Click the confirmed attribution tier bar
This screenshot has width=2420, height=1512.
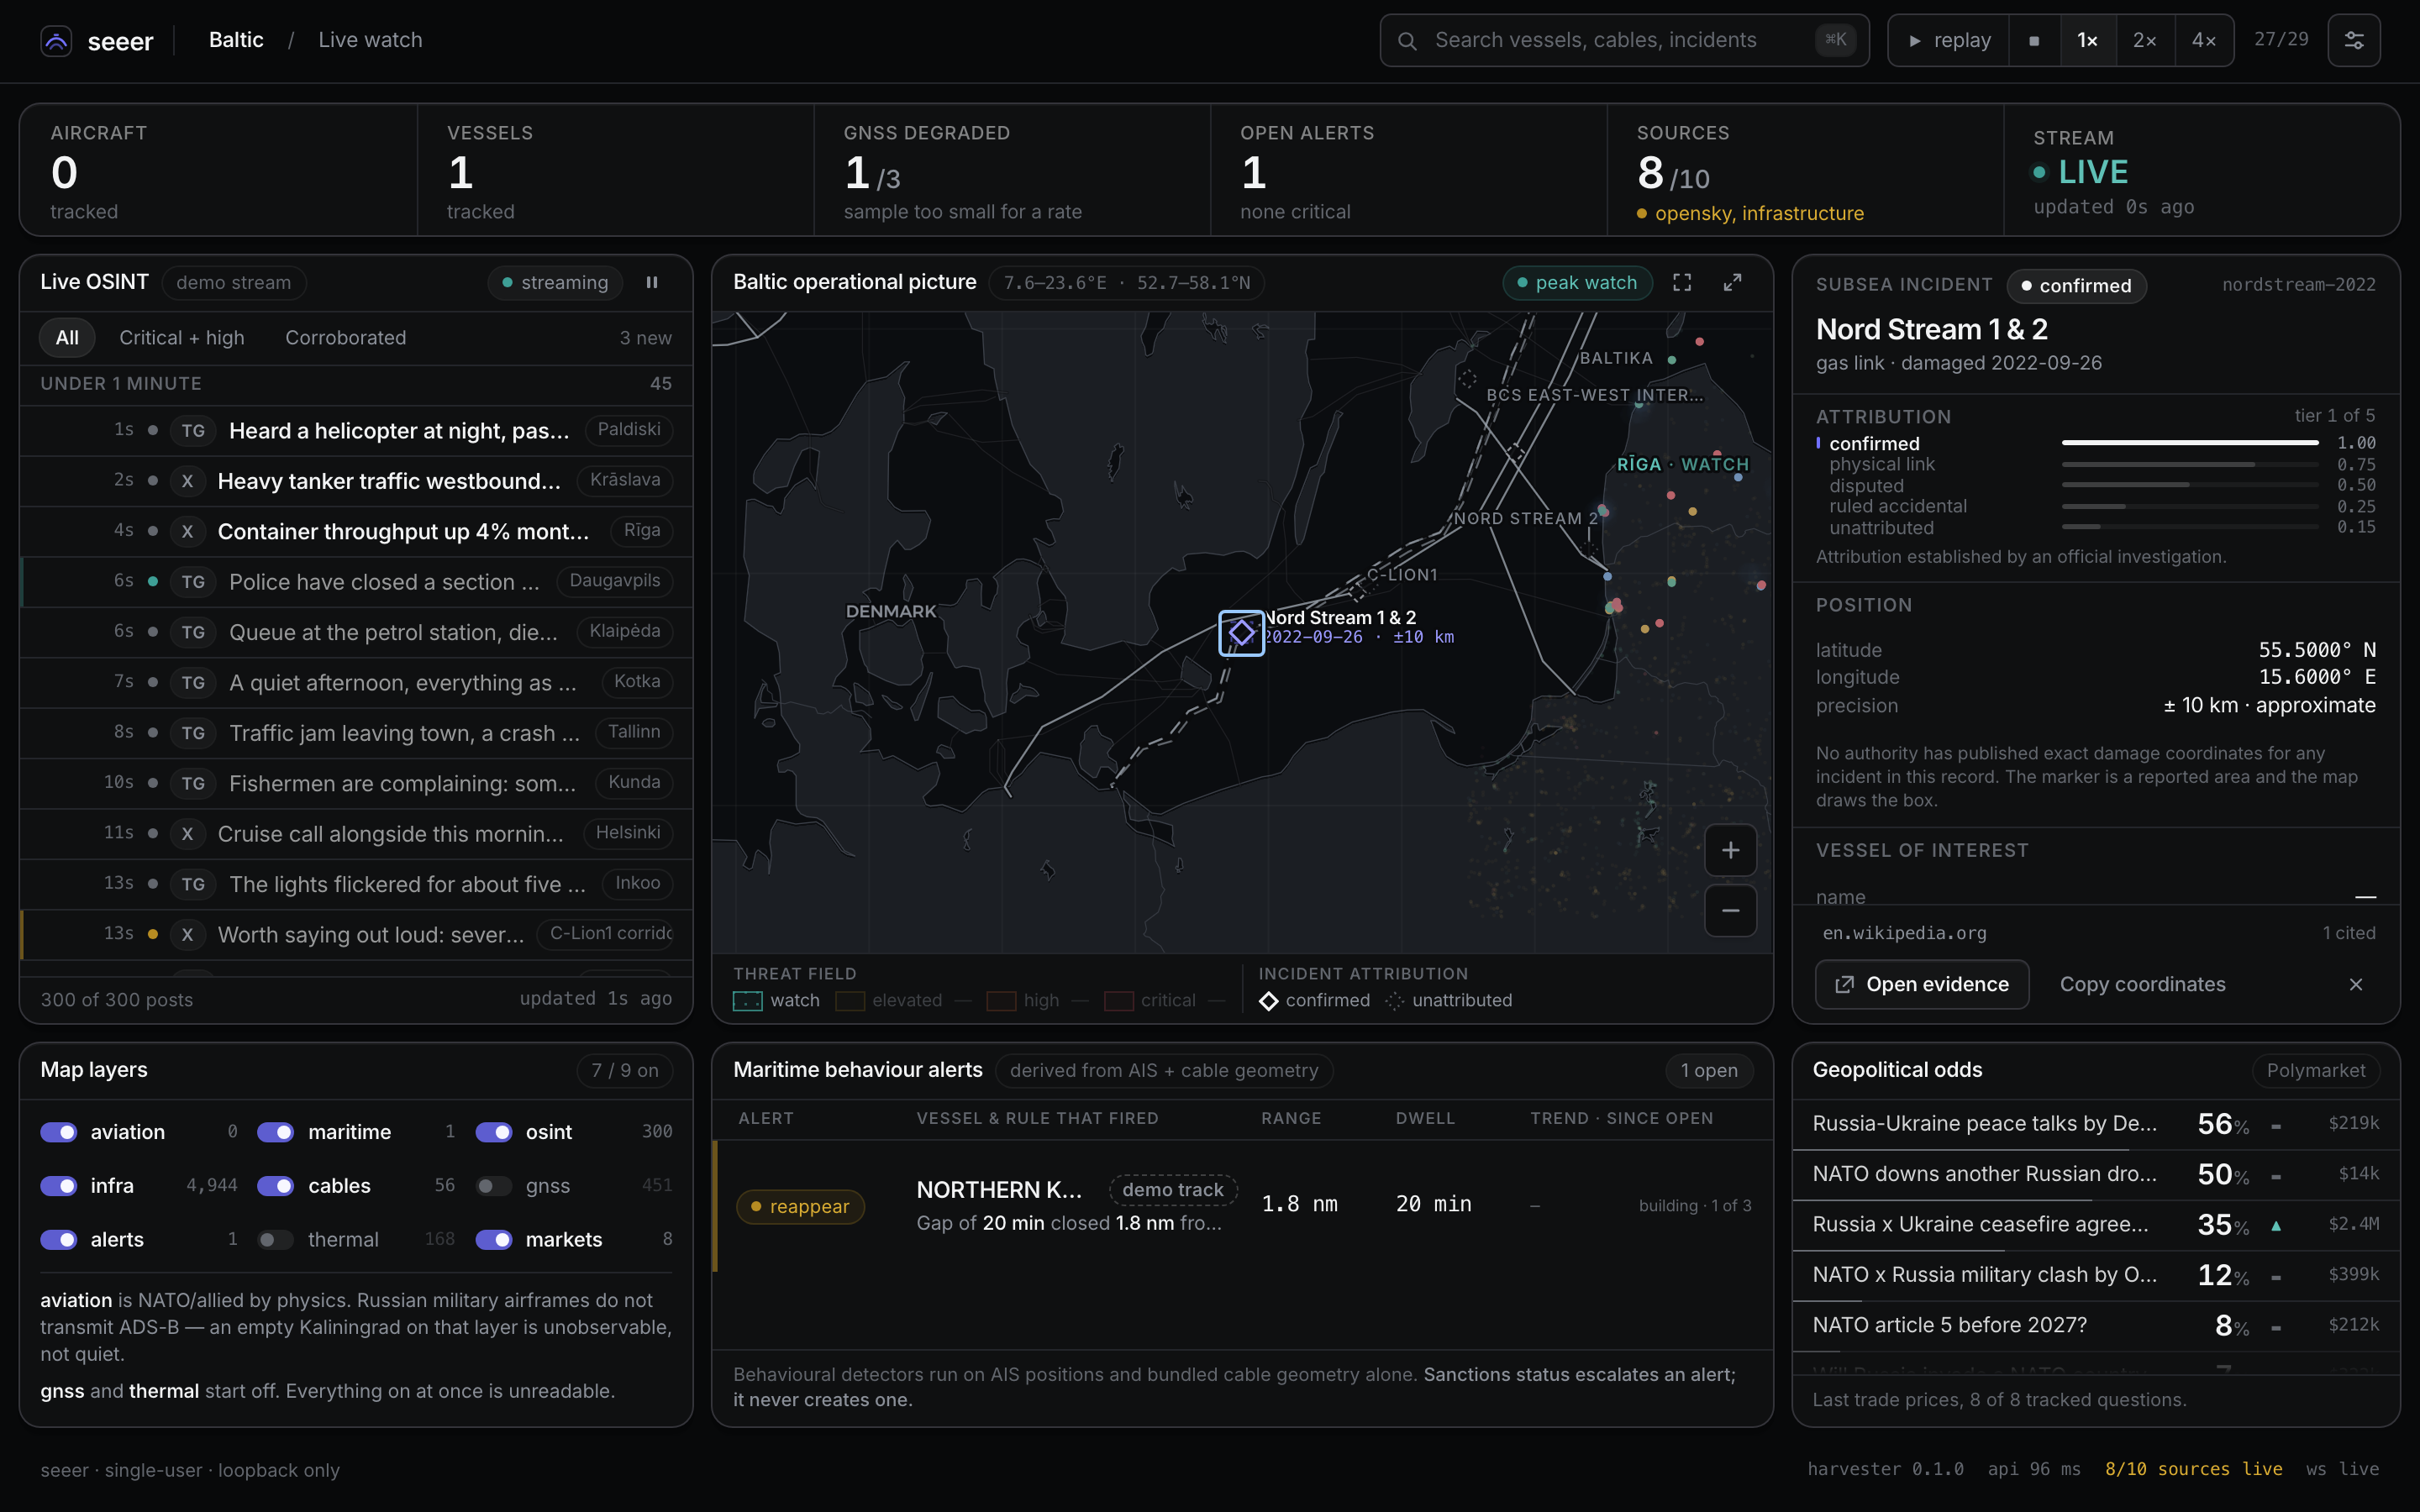tap(2189, 443)
